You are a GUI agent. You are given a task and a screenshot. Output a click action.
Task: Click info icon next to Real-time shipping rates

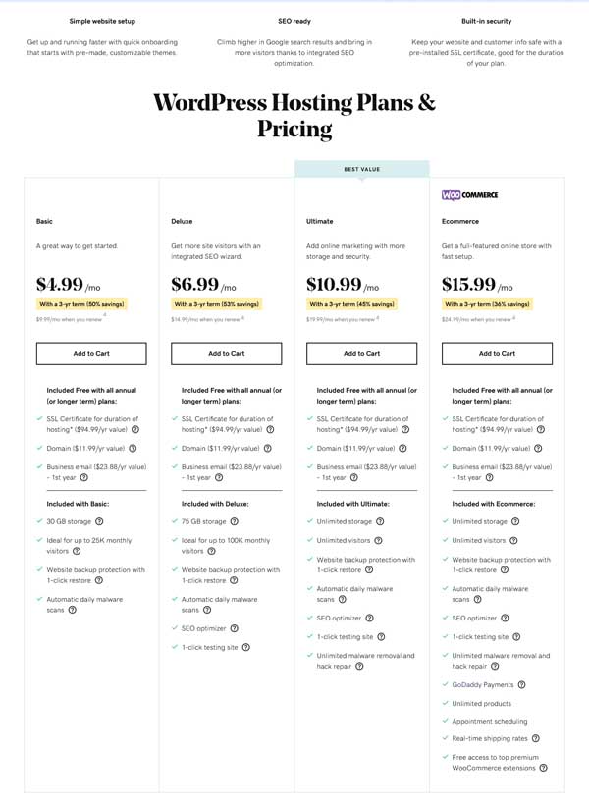(x=535, y=739)
